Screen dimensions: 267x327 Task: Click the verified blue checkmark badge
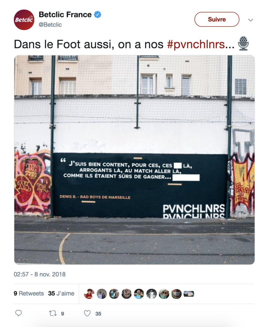click(x=98, y=15)
